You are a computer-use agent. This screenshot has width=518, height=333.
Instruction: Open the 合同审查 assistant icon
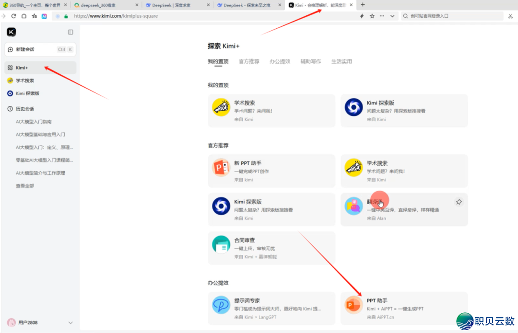click(221, 245)
